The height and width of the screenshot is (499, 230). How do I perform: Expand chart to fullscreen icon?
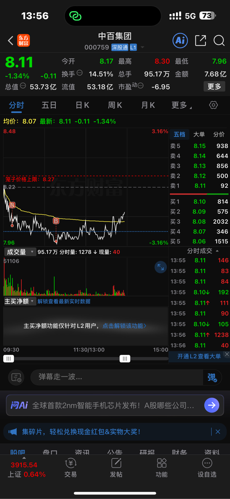point(161,267)
